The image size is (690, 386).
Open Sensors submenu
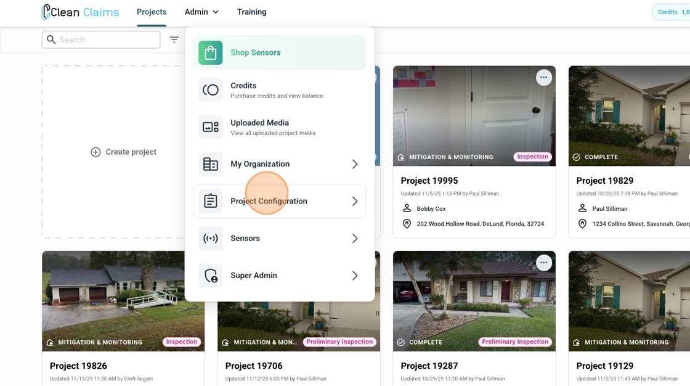(x=280, y=239)
